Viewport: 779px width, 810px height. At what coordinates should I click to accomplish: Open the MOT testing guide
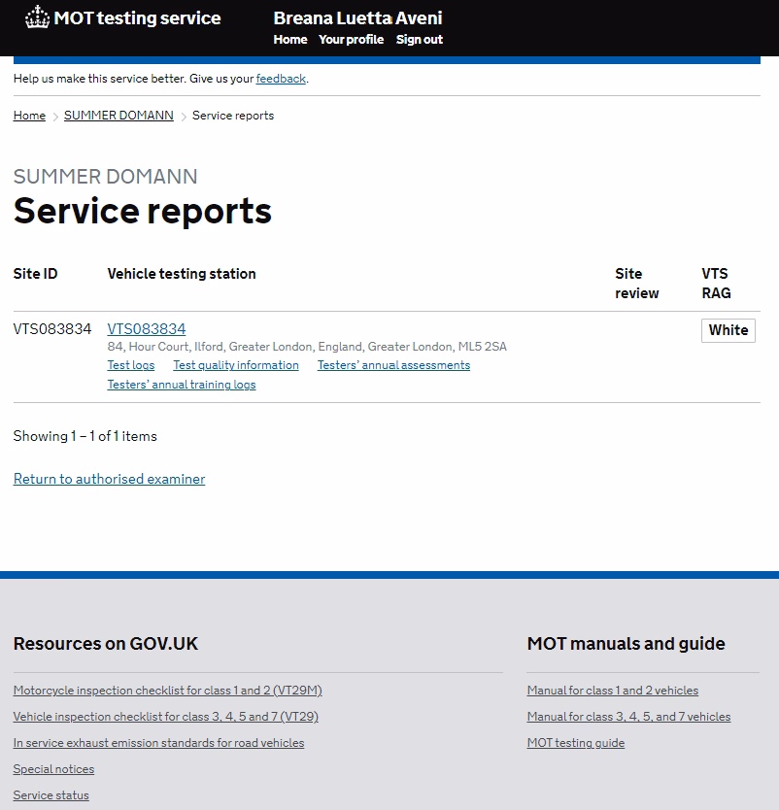pyautogui.click(x=575, y=742)
